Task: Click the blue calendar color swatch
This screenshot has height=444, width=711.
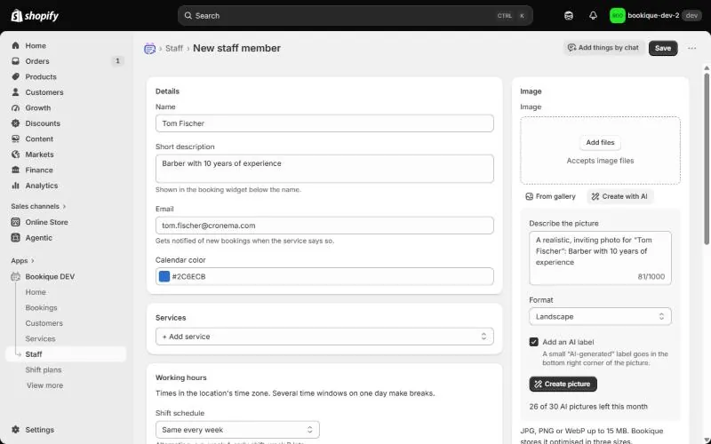Action: pos(164,276)
